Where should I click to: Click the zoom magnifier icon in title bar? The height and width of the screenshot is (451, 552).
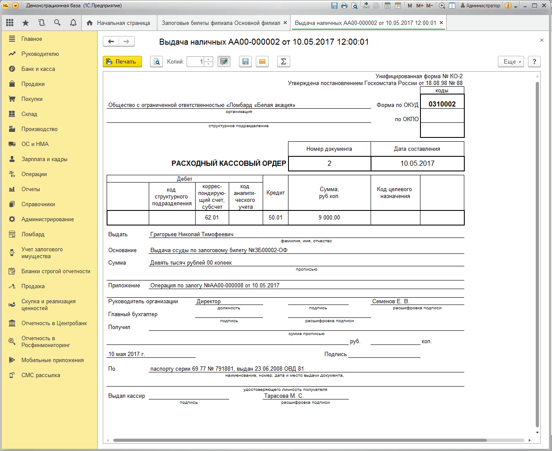click(x=442, y=6)
